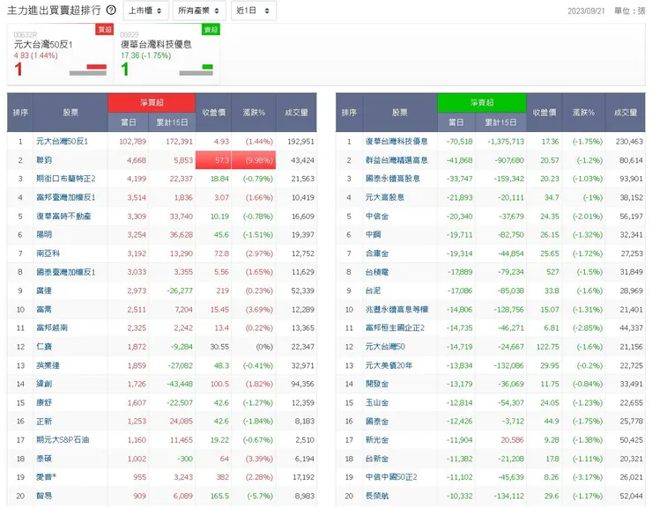
Task: Open stock link 復華台灣科技優息 in table
Action: click(396, 142)
